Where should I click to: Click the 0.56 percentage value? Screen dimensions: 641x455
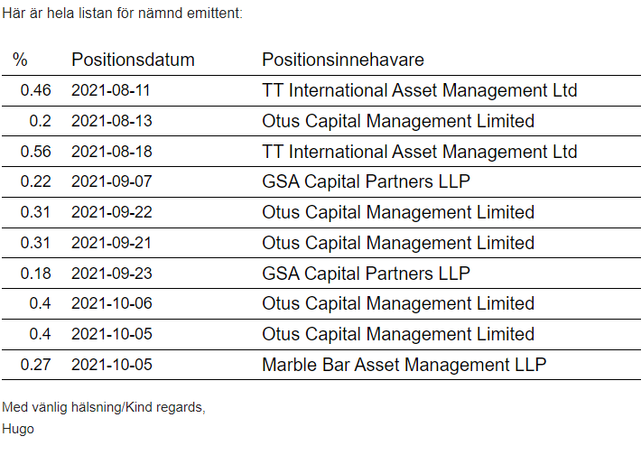coord(35,152)
